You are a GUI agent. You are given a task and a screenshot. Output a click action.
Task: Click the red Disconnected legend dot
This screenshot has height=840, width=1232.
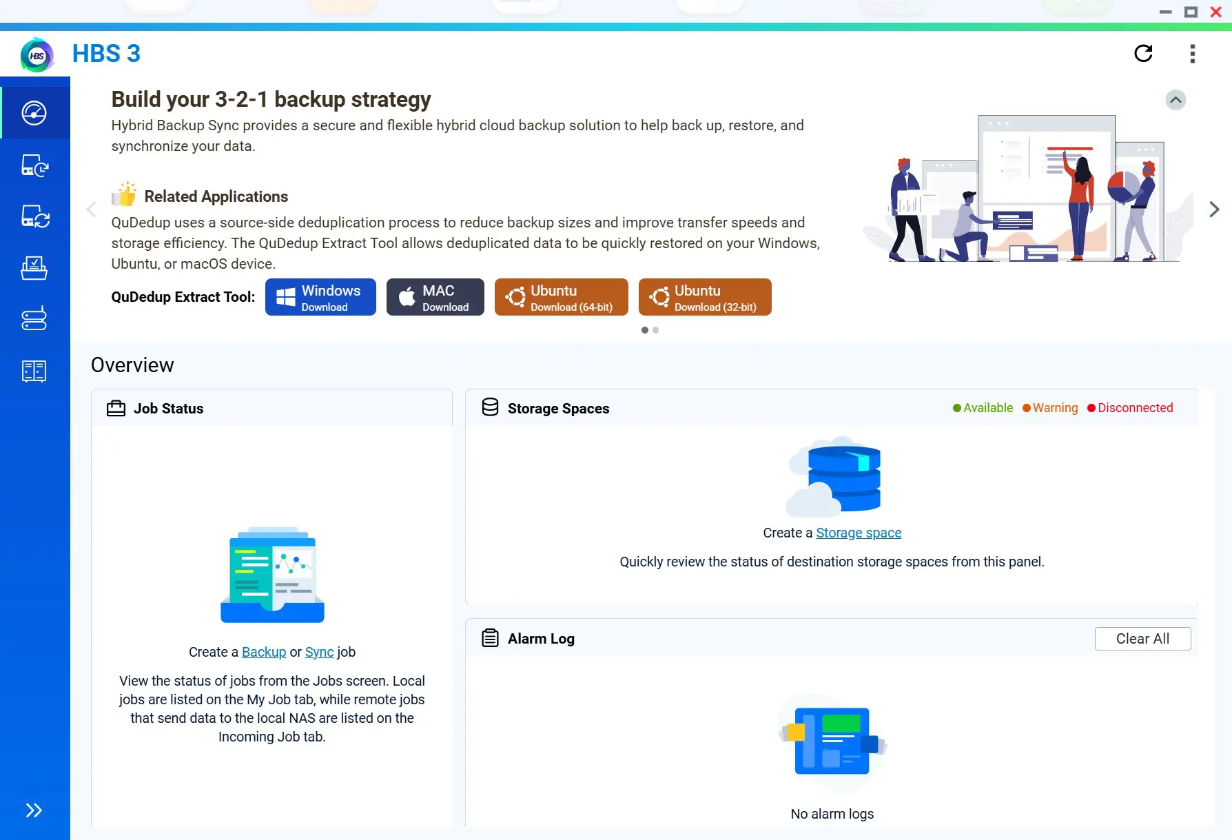[1091, 408]
